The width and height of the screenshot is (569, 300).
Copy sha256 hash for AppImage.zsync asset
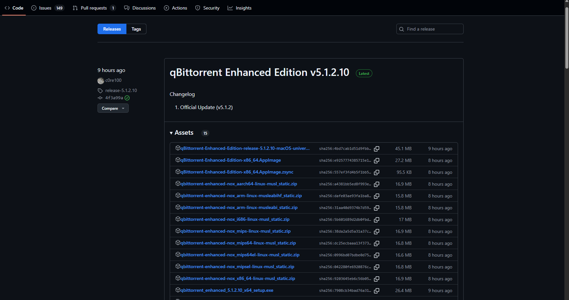tap(377, 173)
